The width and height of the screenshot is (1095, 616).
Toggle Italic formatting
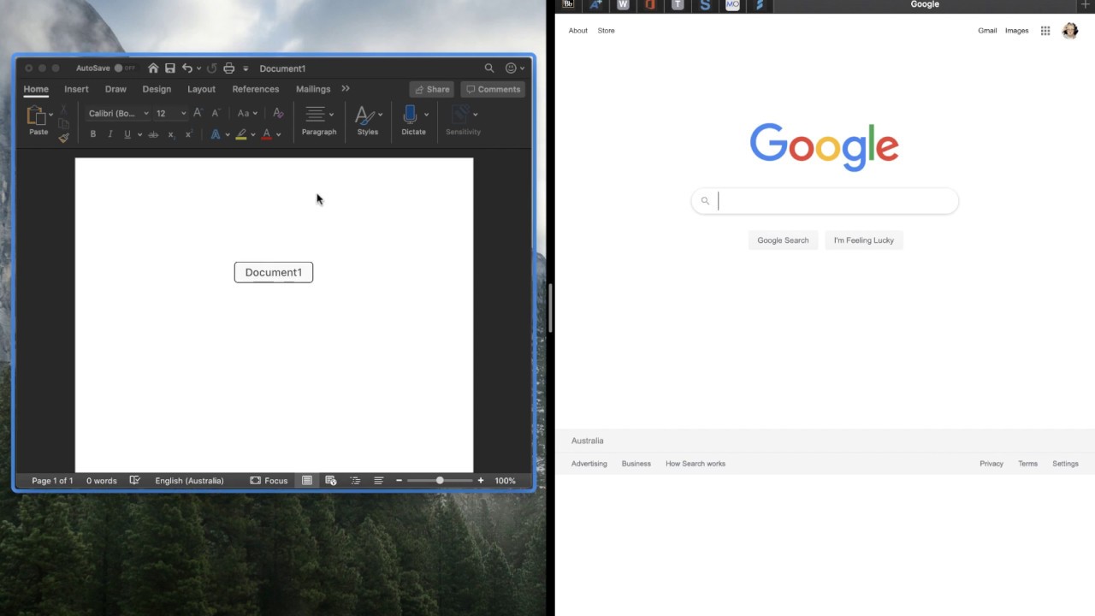(x=109, y=134)
